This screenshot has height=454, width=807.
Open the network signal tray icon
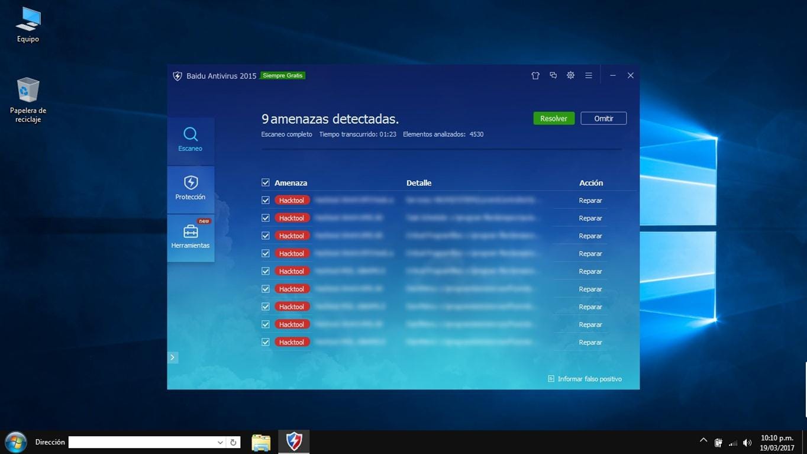732,443
